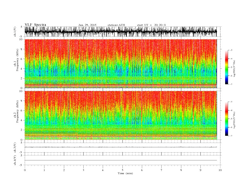Click the "Time (min)" axis label

pos(125,173)
